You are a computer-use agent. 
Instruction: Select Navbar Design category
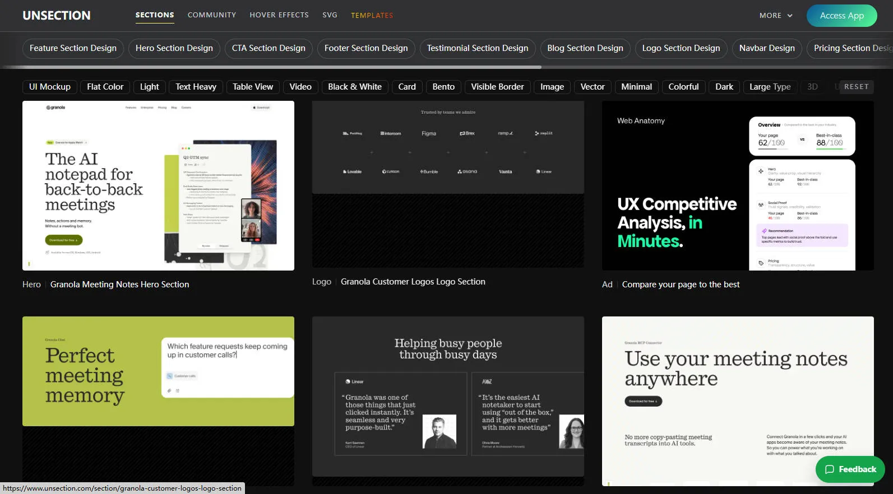pos(767,48)
